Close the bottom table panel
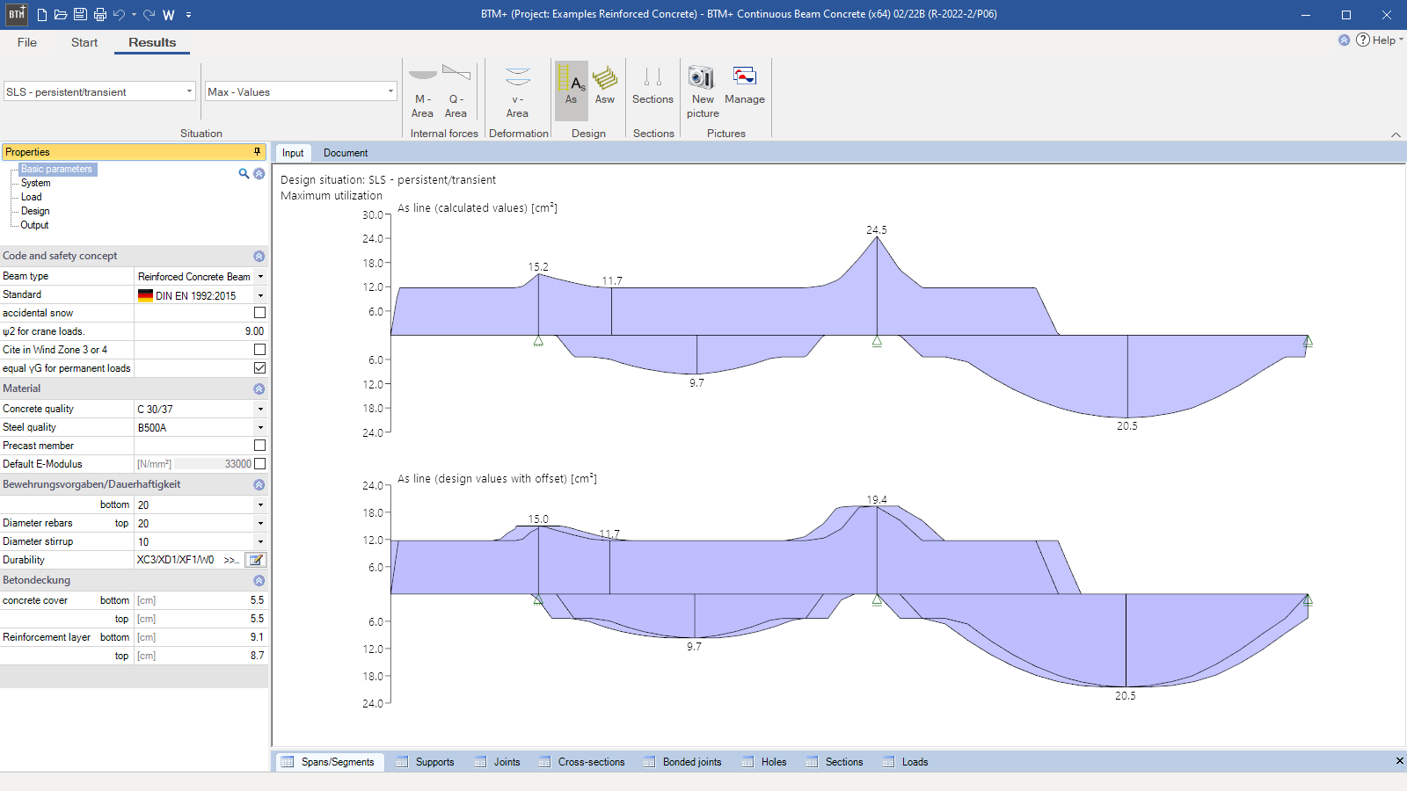 pyautogui.click(x=1399, y=761)
